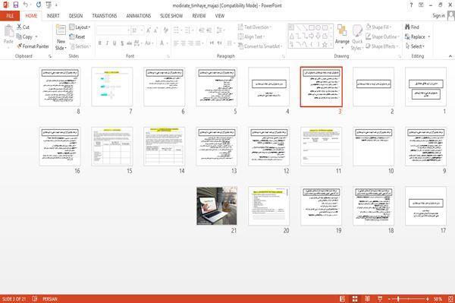Select slide 7 thumbnail

(x=112, y=87)
